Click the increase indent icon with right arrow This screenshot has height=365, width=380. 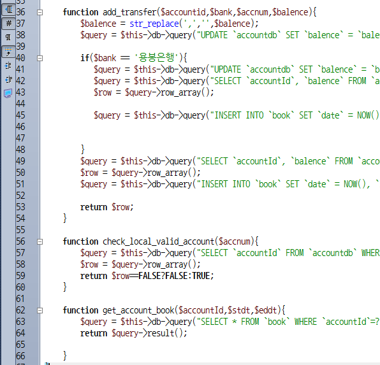coord(8,66)
